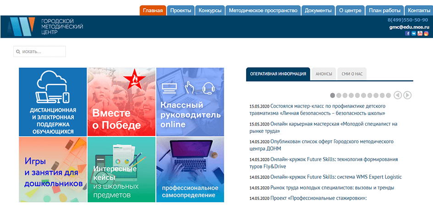Open the О центре menu tab
The height and width of the screenshot is (205, 433).
click(x=350, y=11)
